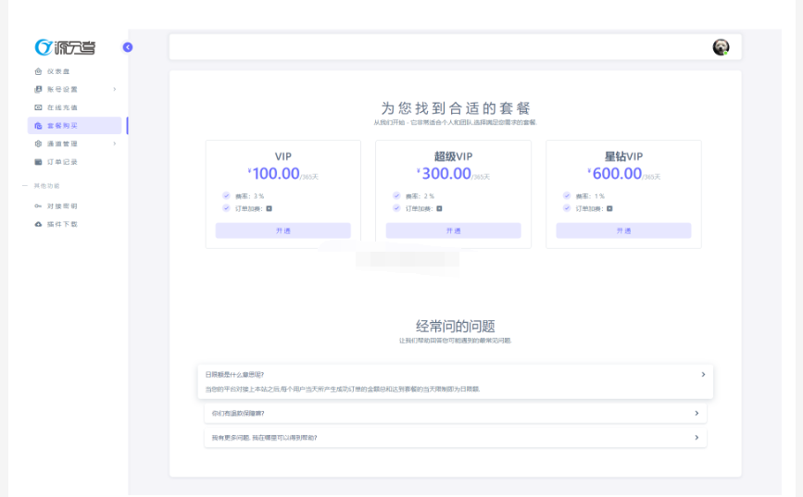Select the 套餐购买 menu item
Screen dimensions: 803x497
(x=75, y=125)
